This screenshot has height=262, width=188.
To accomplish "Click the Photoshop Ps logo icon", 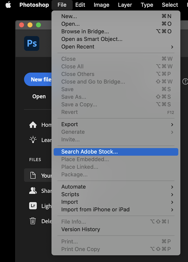I will coord(32,43).
